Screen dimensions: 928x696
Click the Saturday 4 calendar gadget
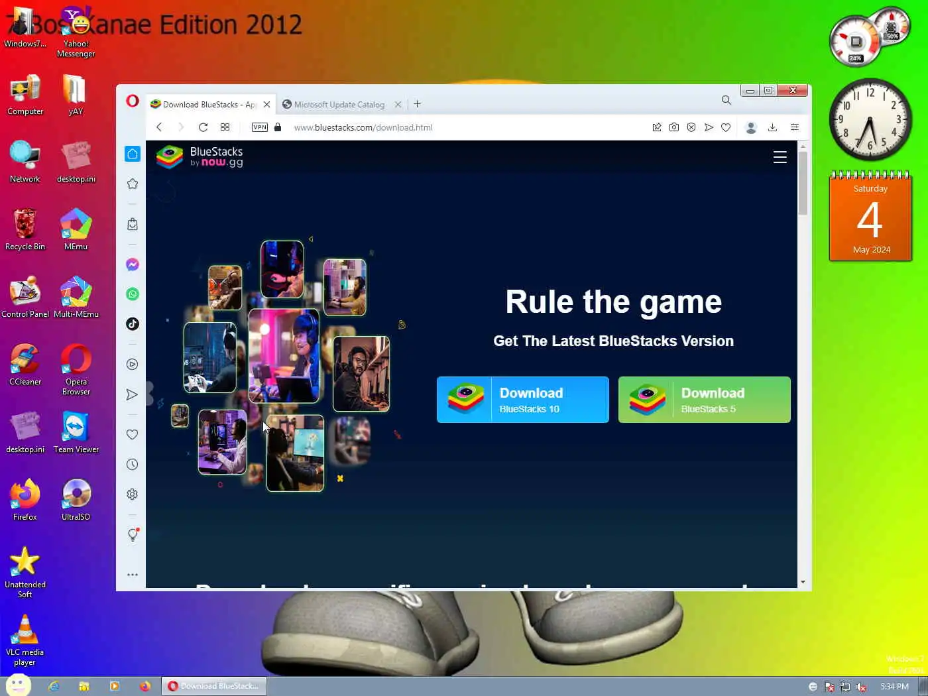point(871,216)
